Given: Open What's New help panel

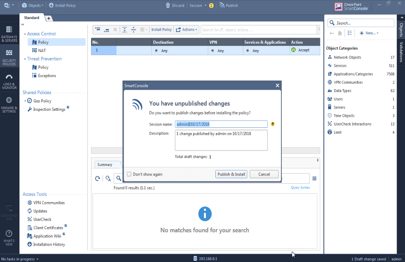Looking at the screenshot, I should (9, 237).
